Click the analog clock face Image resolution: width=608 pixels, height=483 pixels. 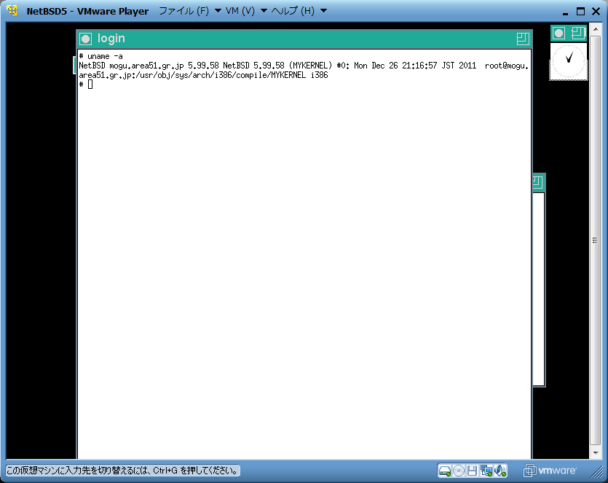(x=569, y=61)
